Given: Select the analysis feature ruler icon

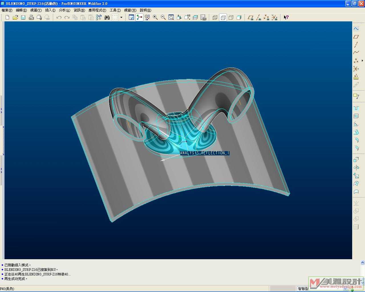Looking at the screenshot, I should point(356,77).
